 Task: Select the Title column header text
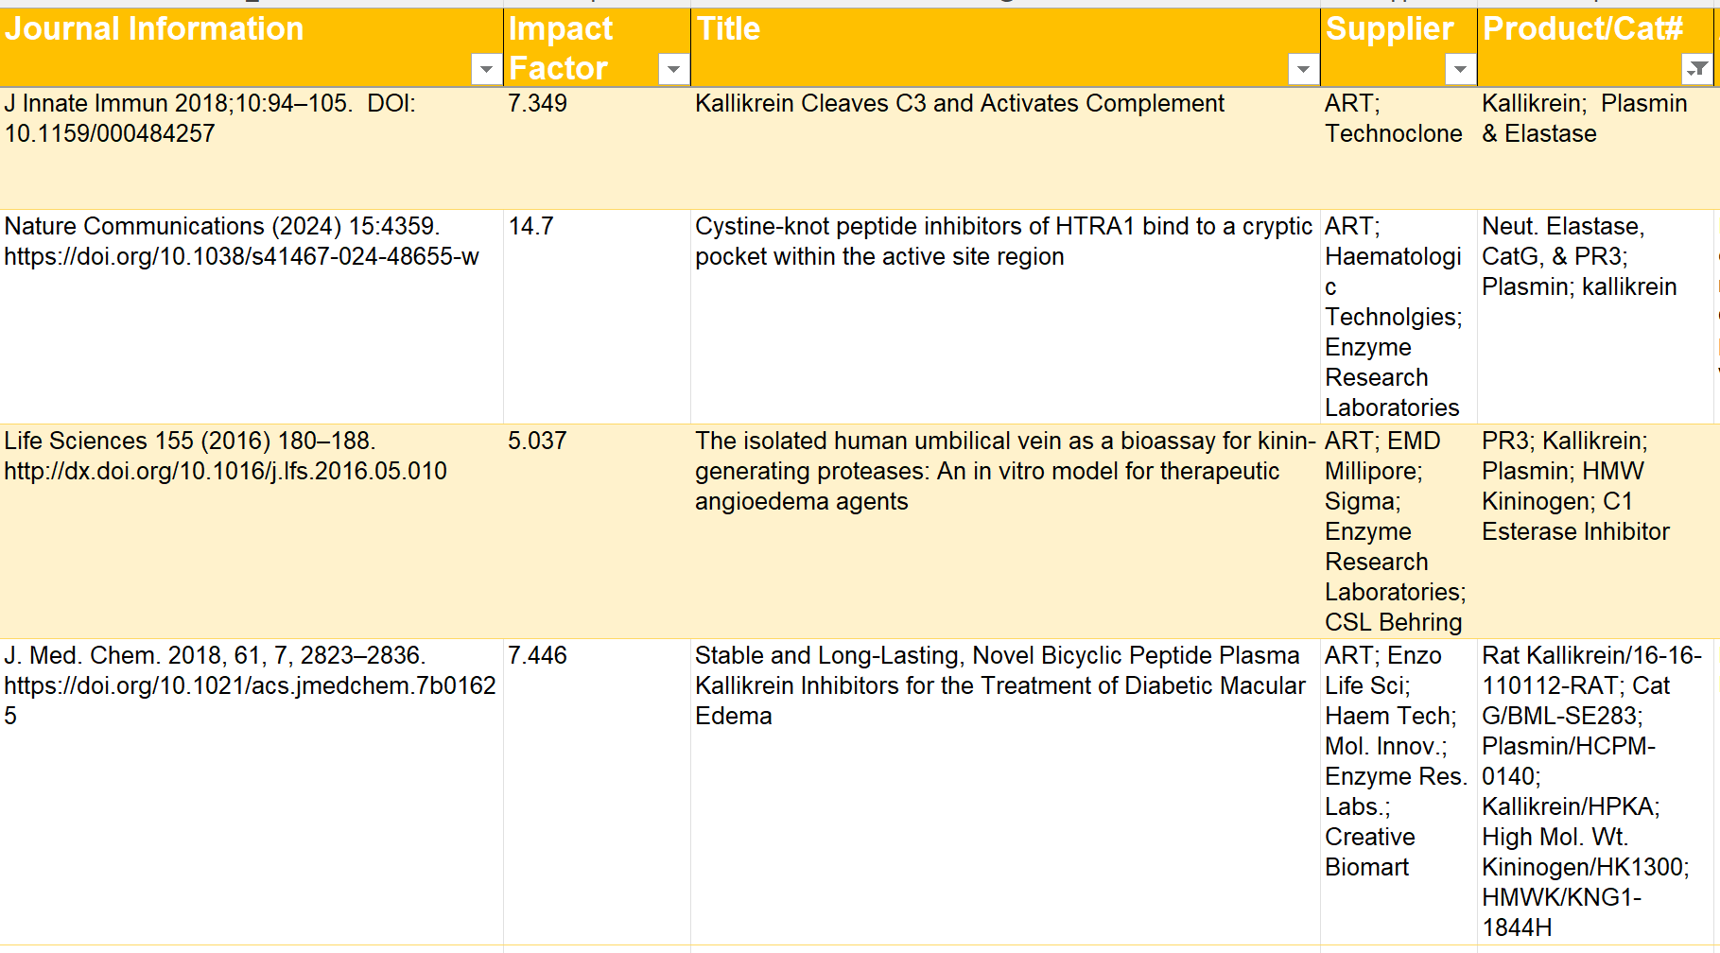(727, 29)
